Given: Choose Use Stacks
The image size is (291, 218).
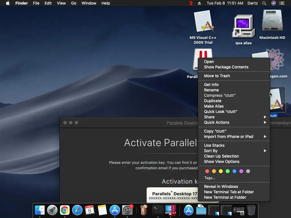Looking at the screenshot, I should coord(234,145).
